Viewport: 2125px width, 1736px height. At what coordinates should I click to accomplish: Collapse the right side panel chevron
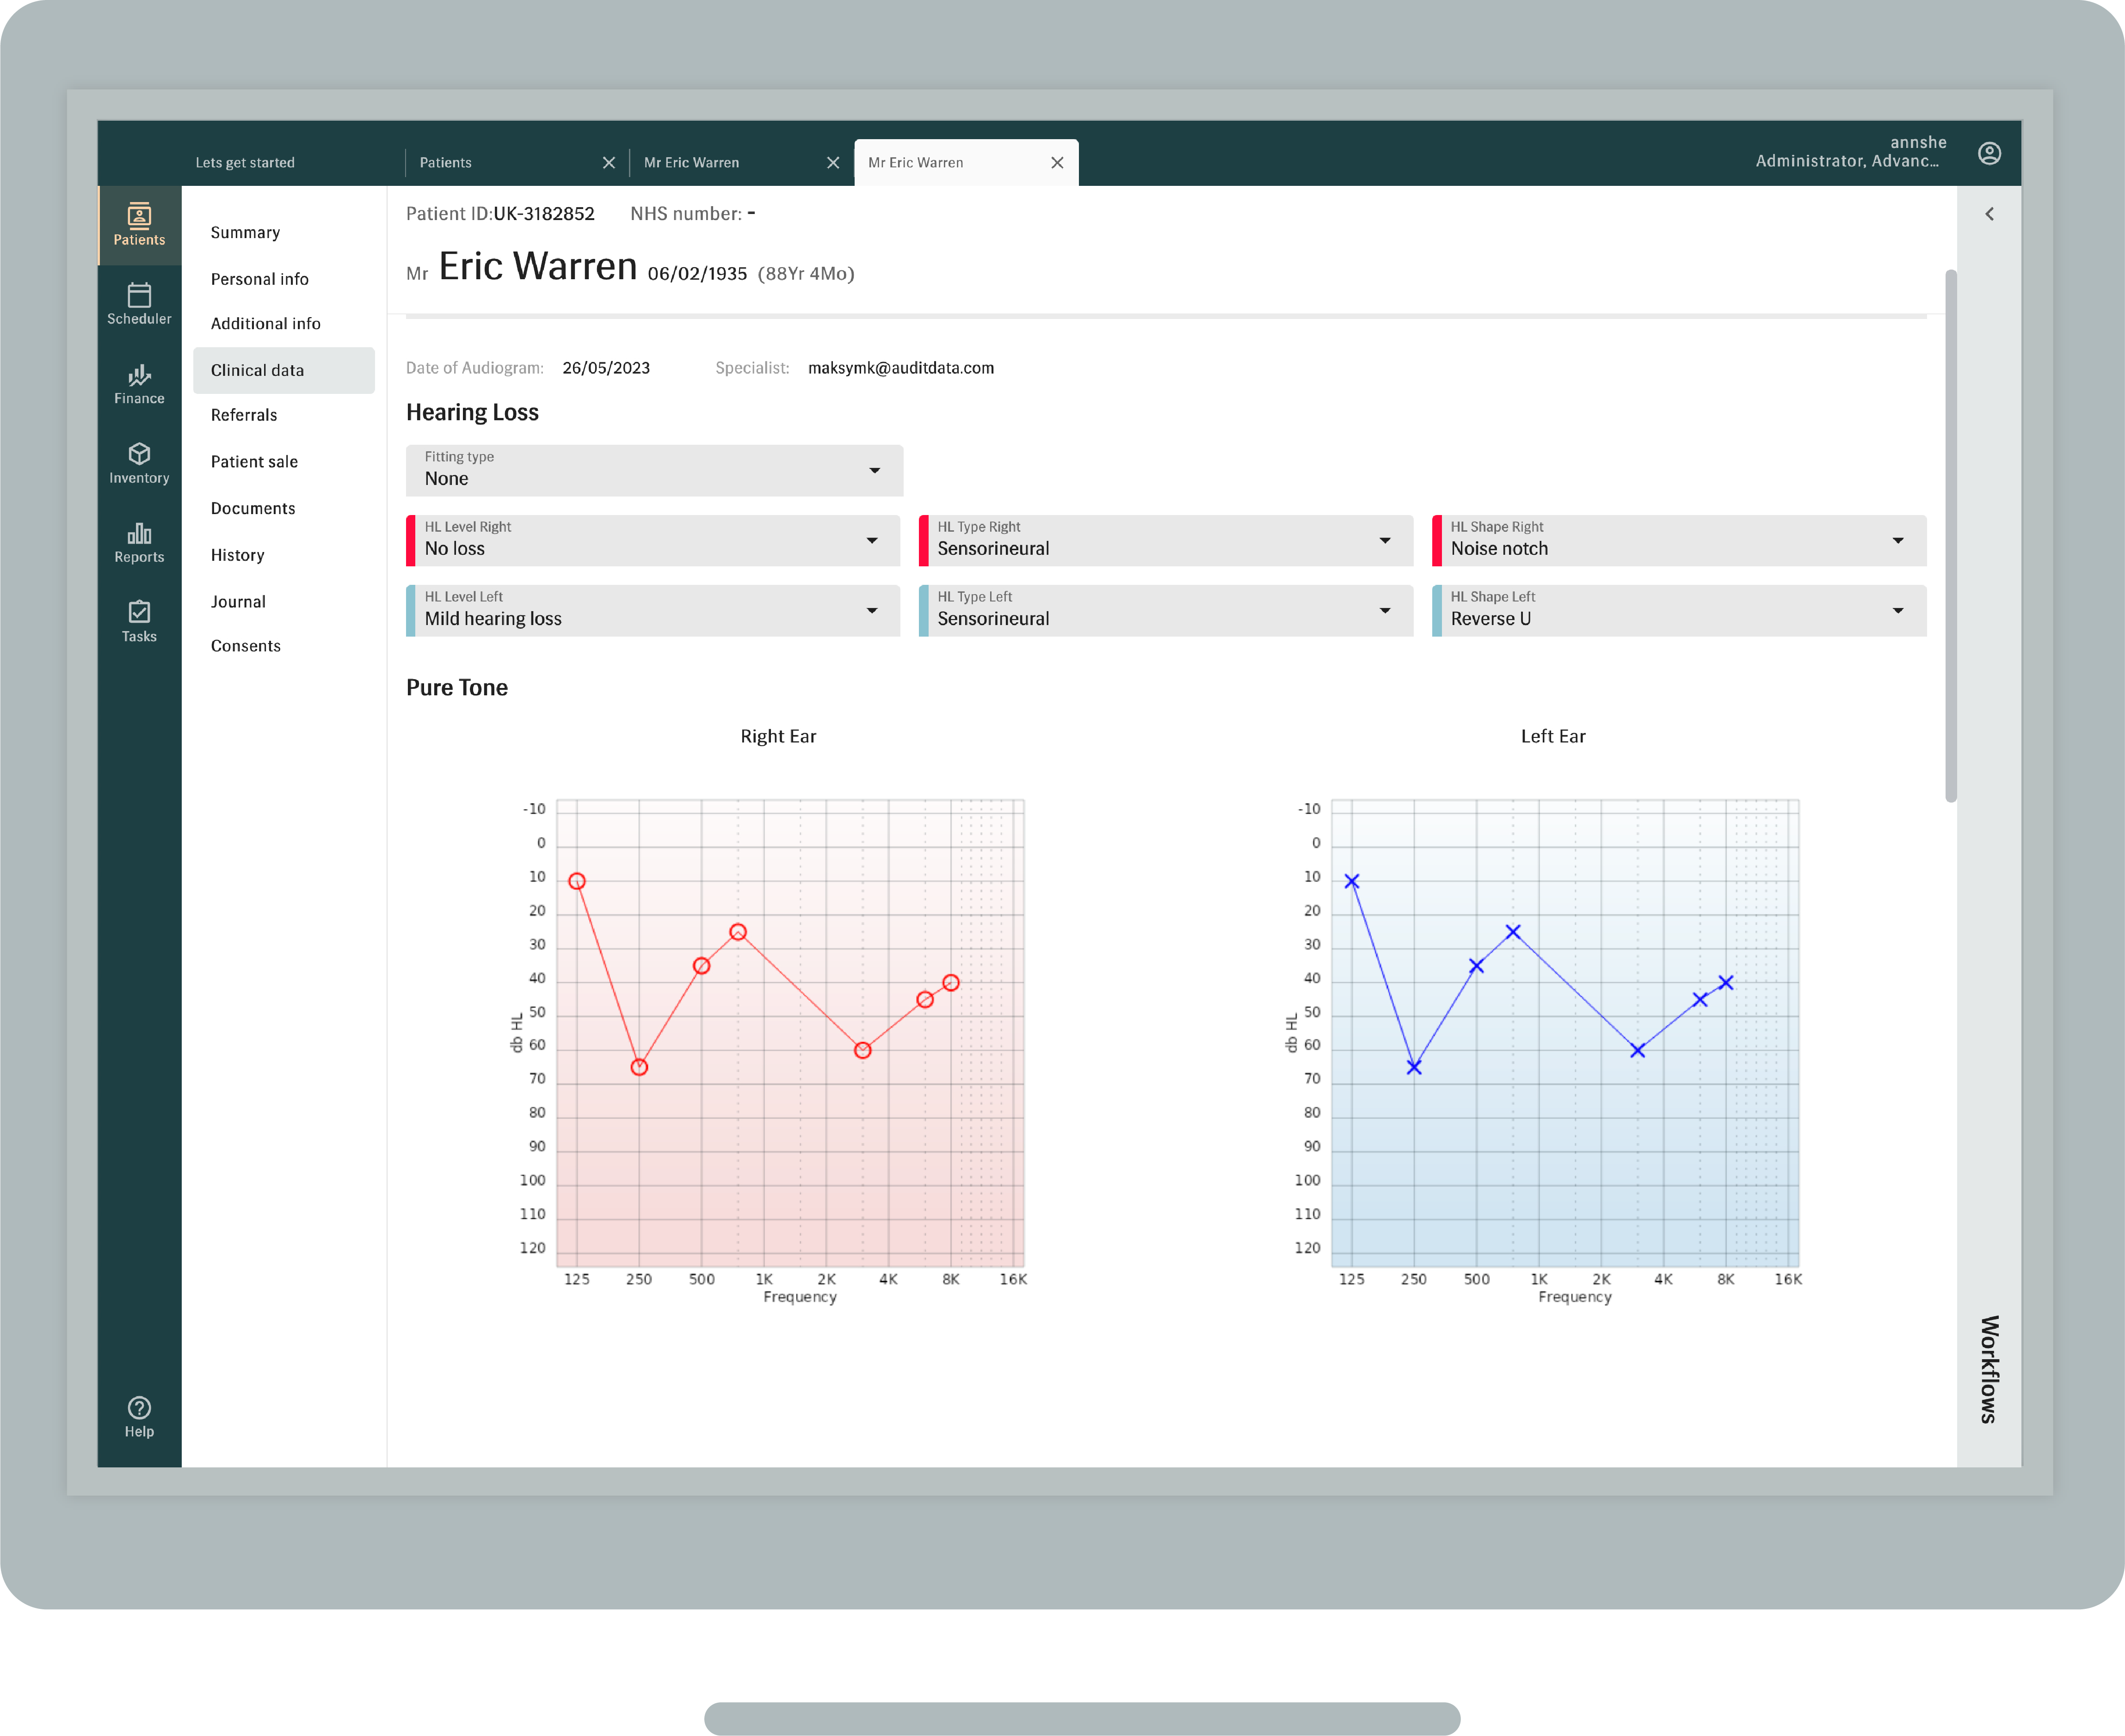[1989, 213]
